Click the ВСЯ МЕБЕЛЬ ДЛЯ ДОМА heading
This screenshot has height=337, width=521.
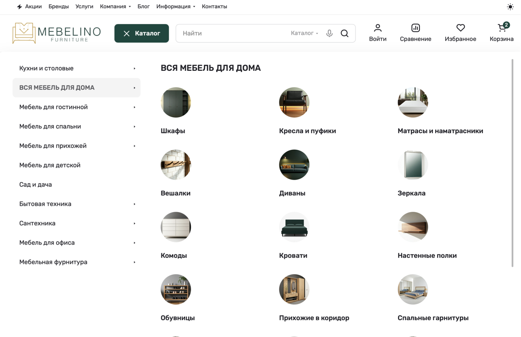tap(211, 68)
